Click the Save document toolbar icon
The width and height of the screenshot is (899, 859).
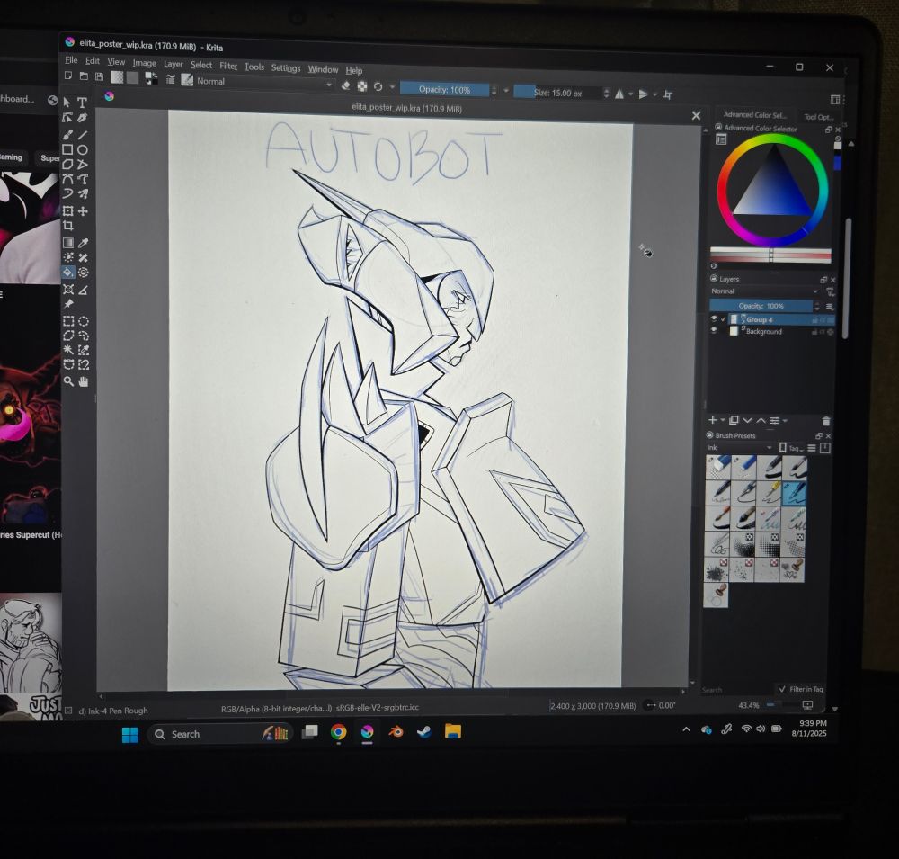click(99, 76)
